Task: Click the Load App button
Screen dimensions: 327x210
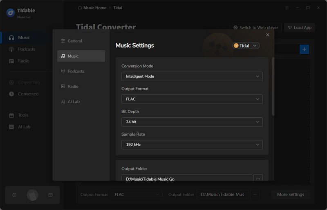Action: coord(300,27)
